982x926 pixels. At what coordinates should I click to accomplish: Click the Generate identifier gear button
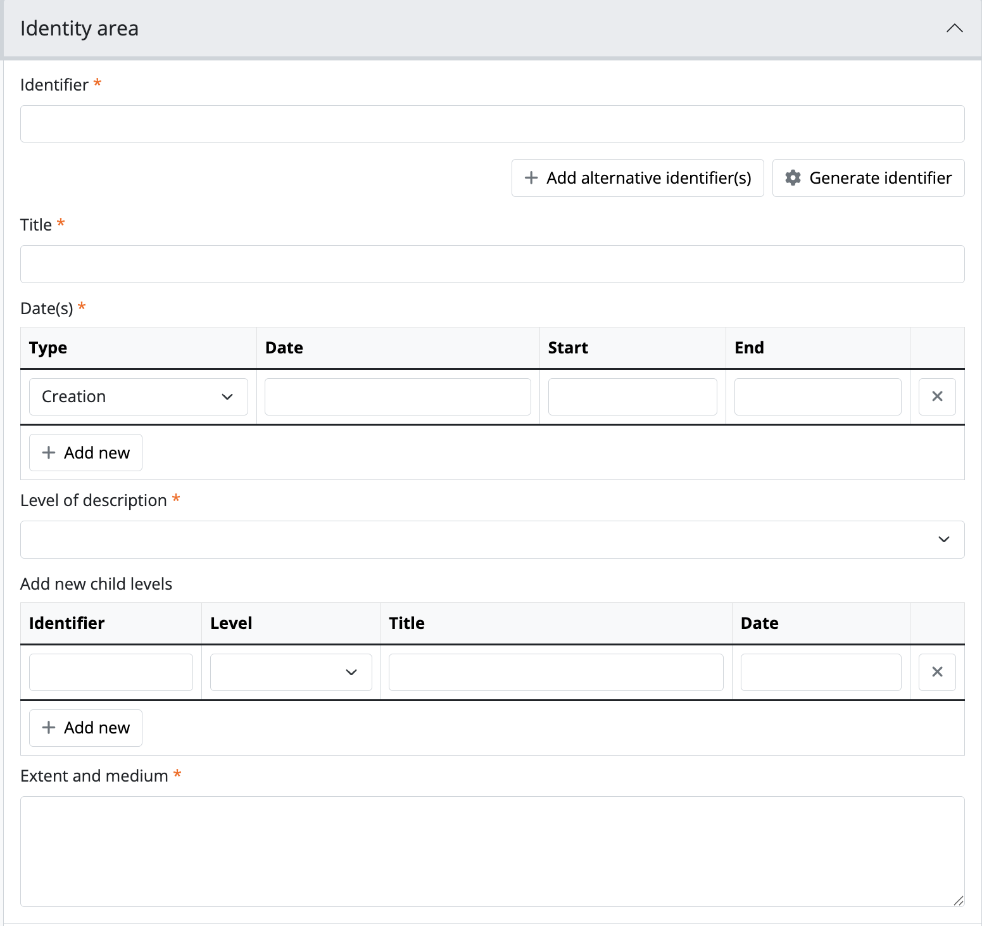coord(868,178)
